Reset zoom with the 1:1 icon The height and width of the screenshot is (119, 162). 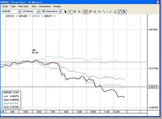(99, 12)
